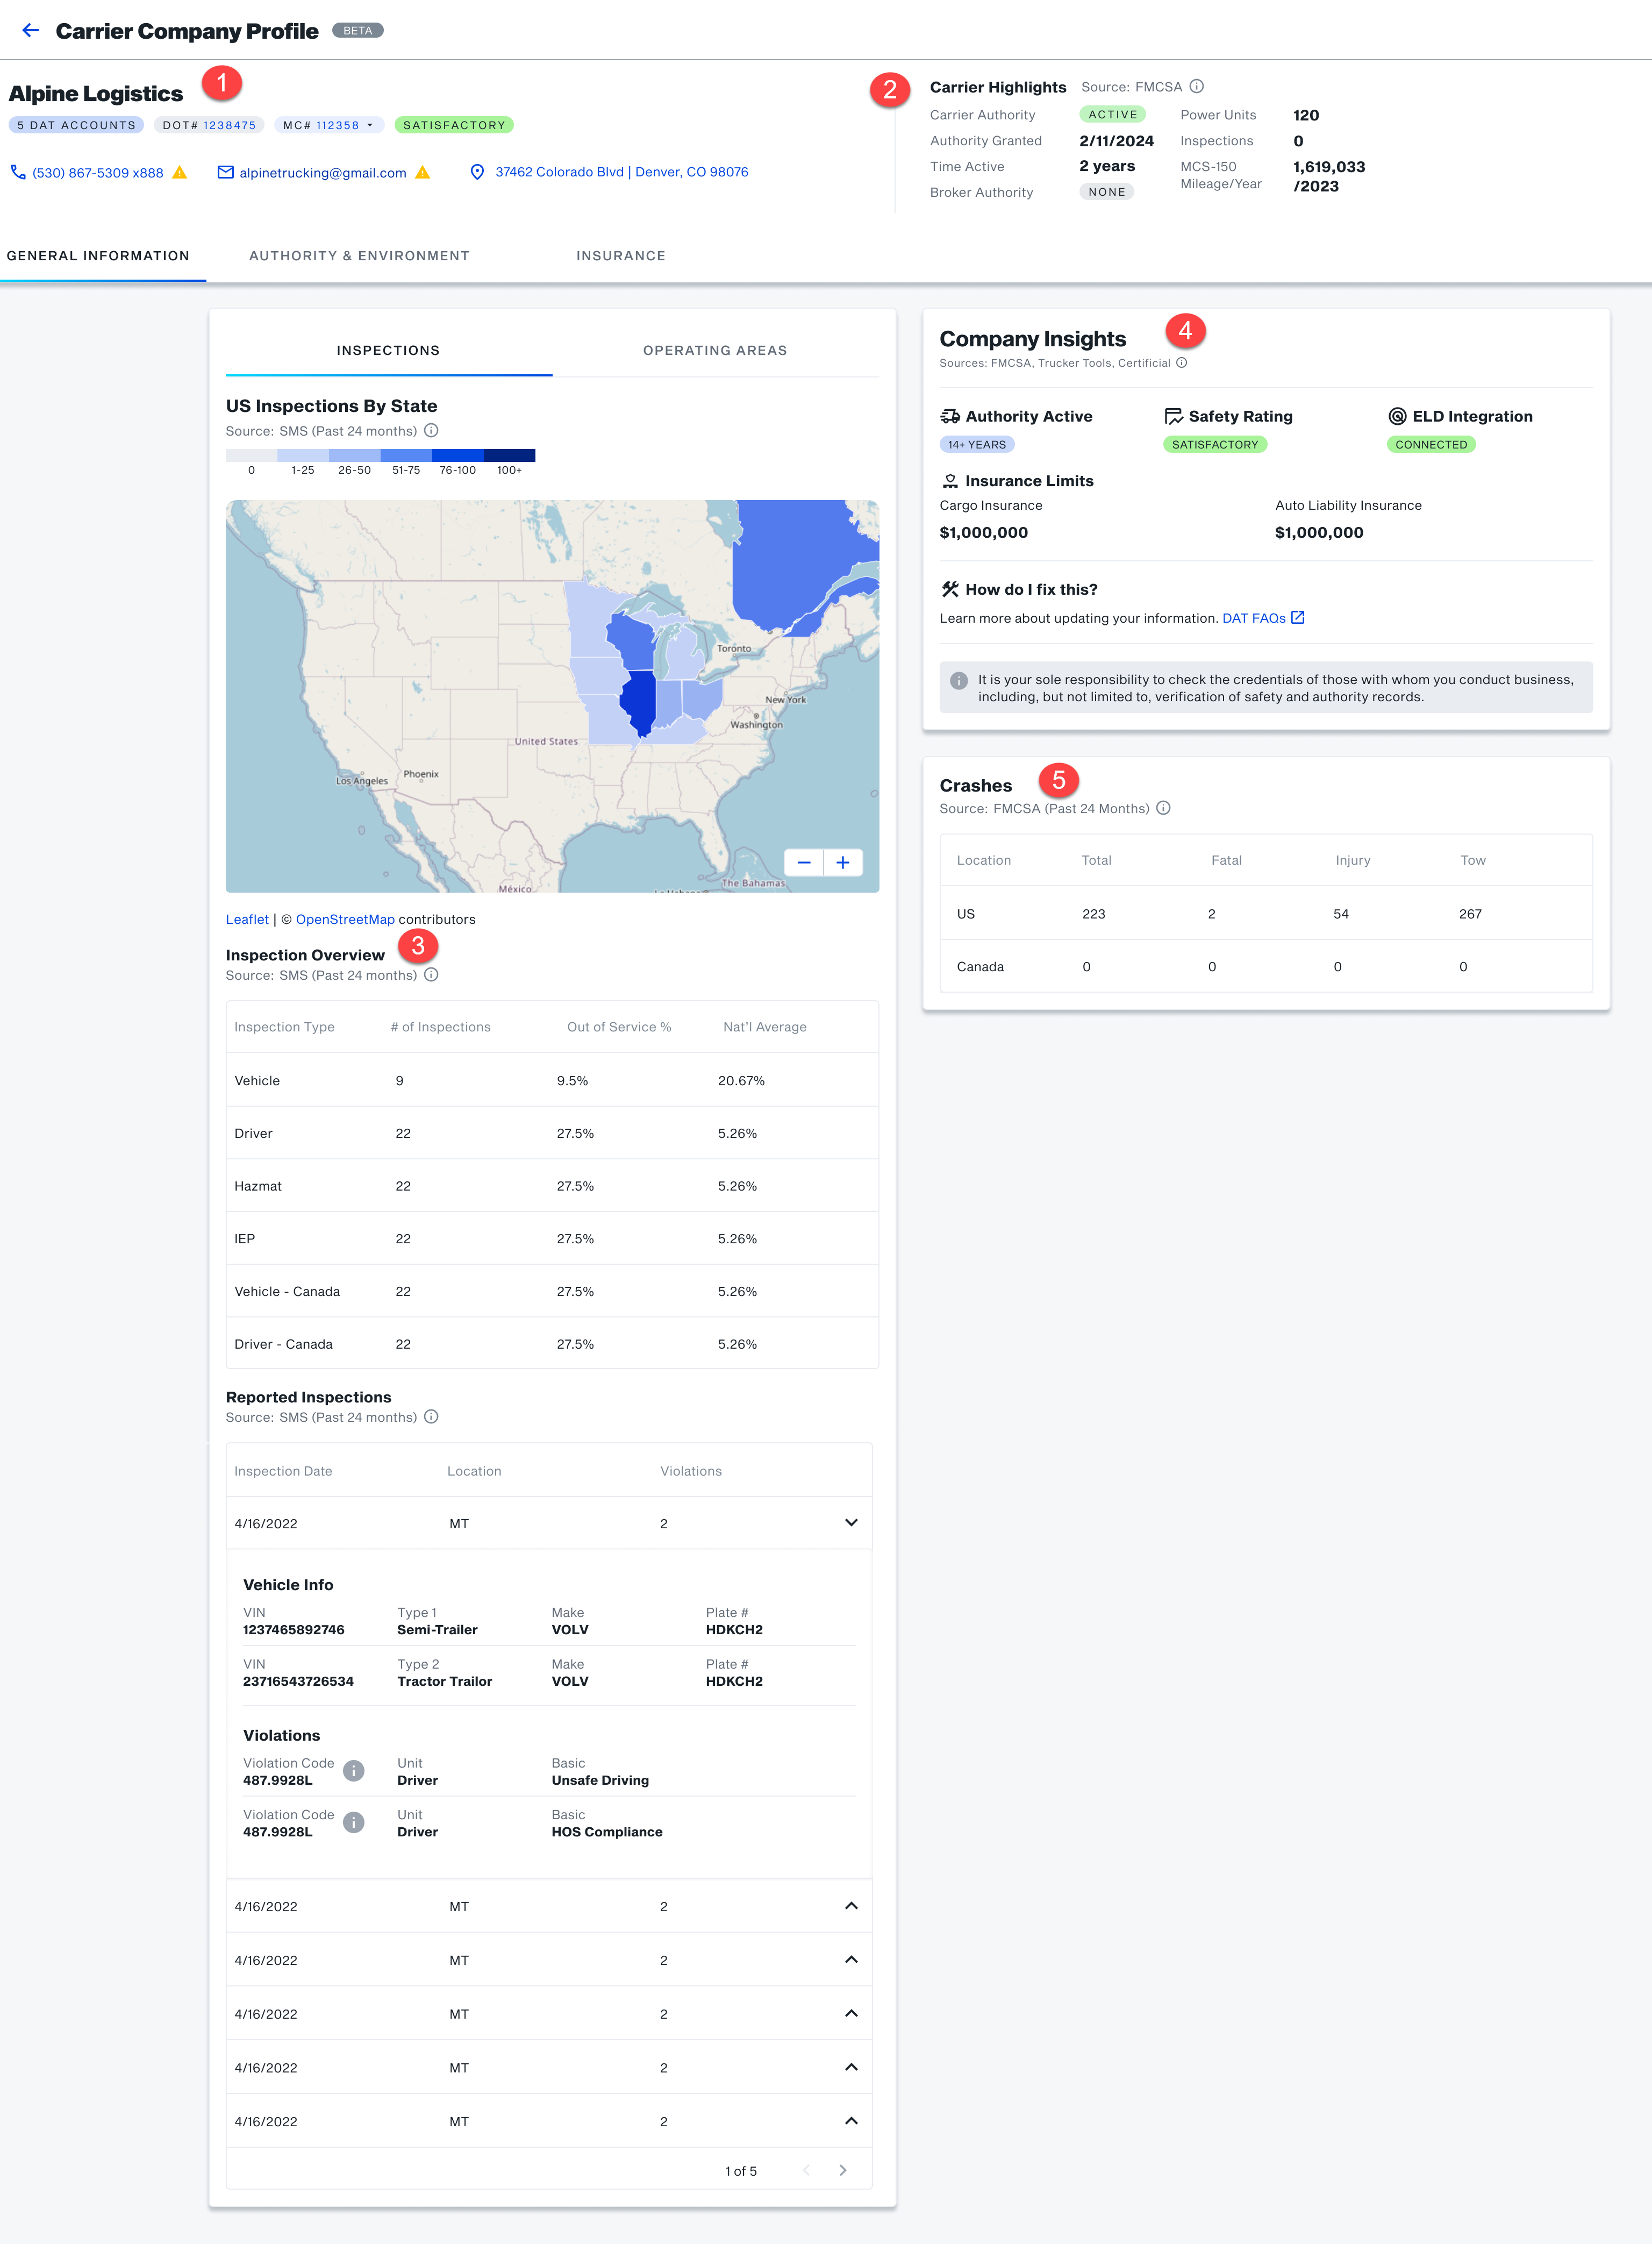Switch to Authority & Environment tab
The width and height of the screenshot is (1652, 2244).
pyautogui.click(x=359, y=256)
